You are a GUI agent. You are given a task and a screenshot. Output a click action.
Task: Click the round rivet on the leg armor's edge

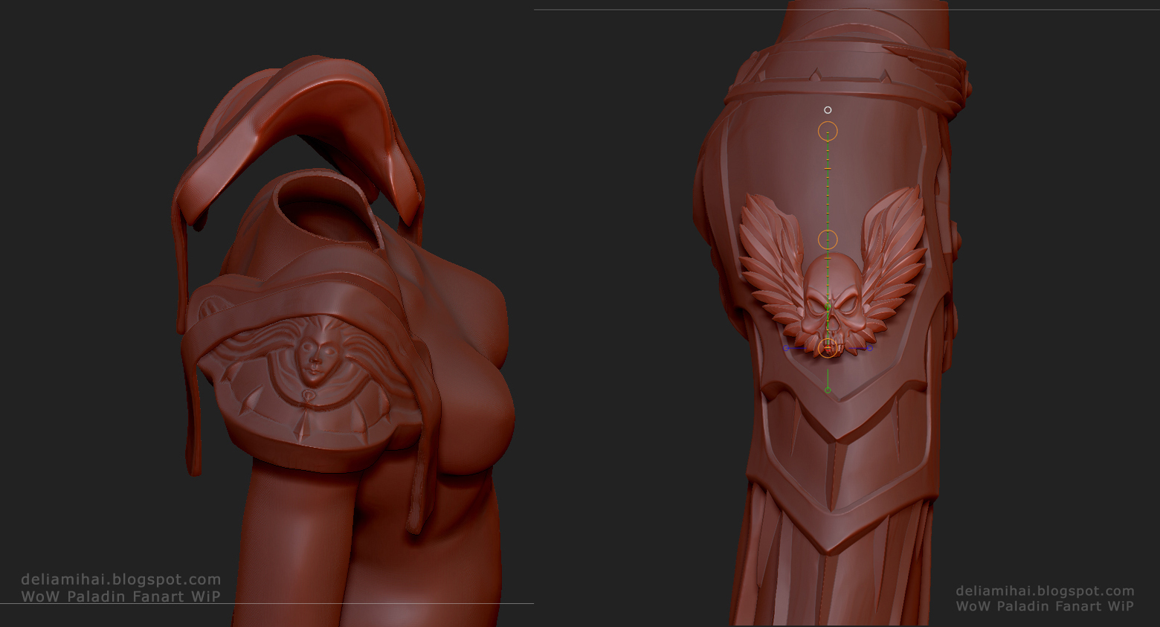[956, 242]
